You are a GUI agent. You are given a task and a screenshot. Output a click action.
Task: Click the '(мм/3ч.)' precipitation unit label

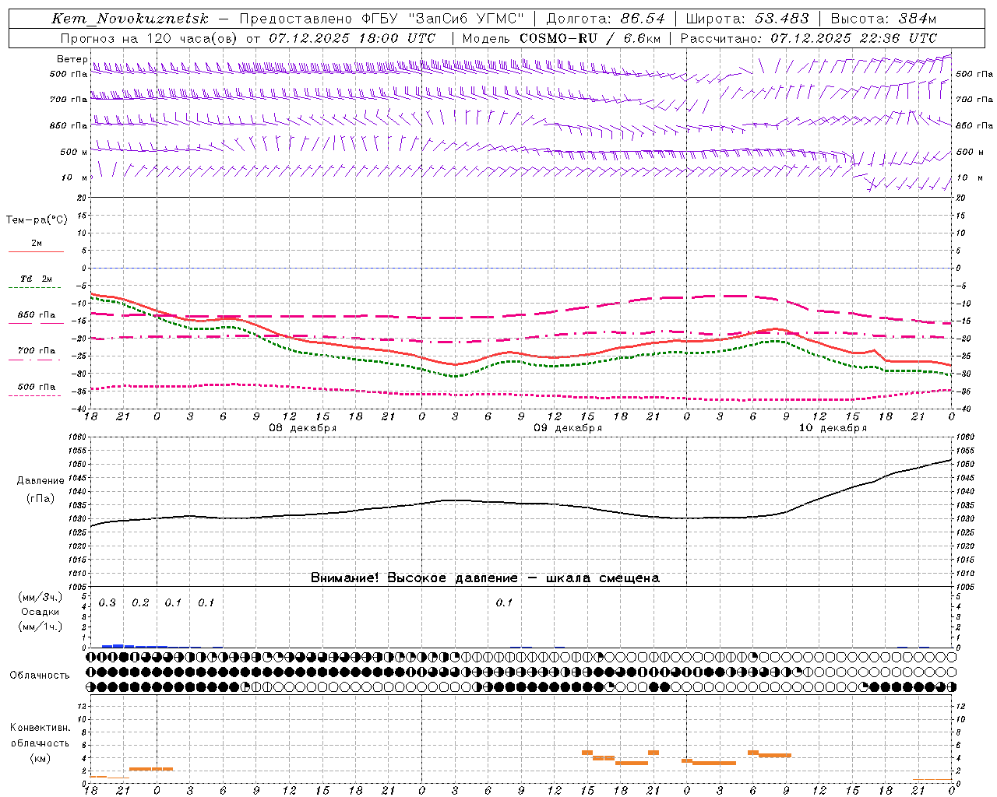coord(41,597)
